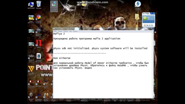Click the text line Mafiya 2
The image size is (185, 104).
coord(59,34)
